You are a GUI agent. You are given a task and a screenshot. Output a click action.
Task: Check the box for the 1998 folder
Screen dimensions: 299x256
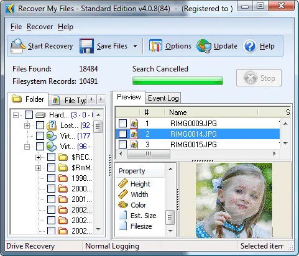point(51,178)
